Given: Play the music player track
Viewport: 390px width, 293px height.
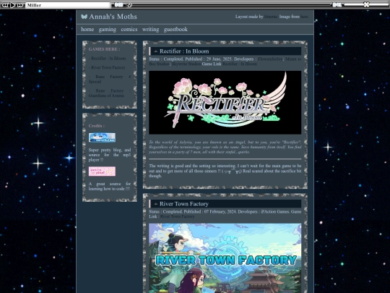Looking at the screenshot, I should (x=13, y=5).
